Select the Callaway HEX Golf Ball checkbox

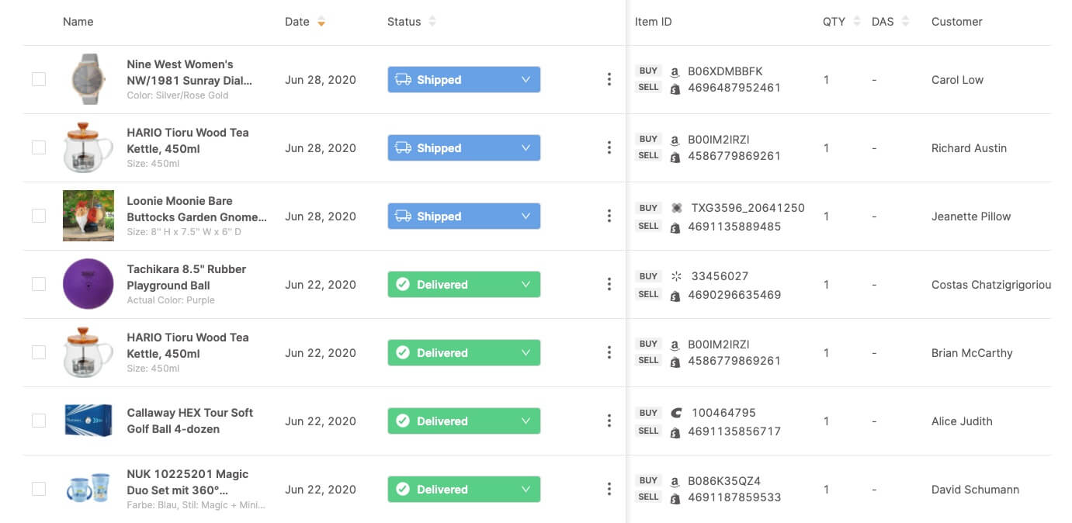(x=39, y=421)
